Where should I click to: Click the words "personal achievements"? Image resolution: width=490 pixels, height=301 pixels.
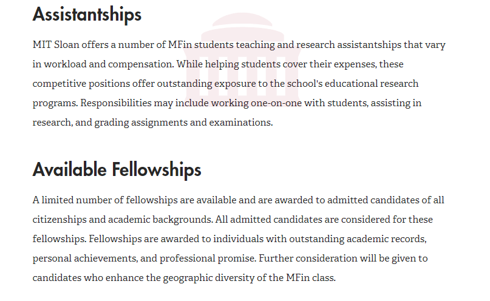coord(84,259)
